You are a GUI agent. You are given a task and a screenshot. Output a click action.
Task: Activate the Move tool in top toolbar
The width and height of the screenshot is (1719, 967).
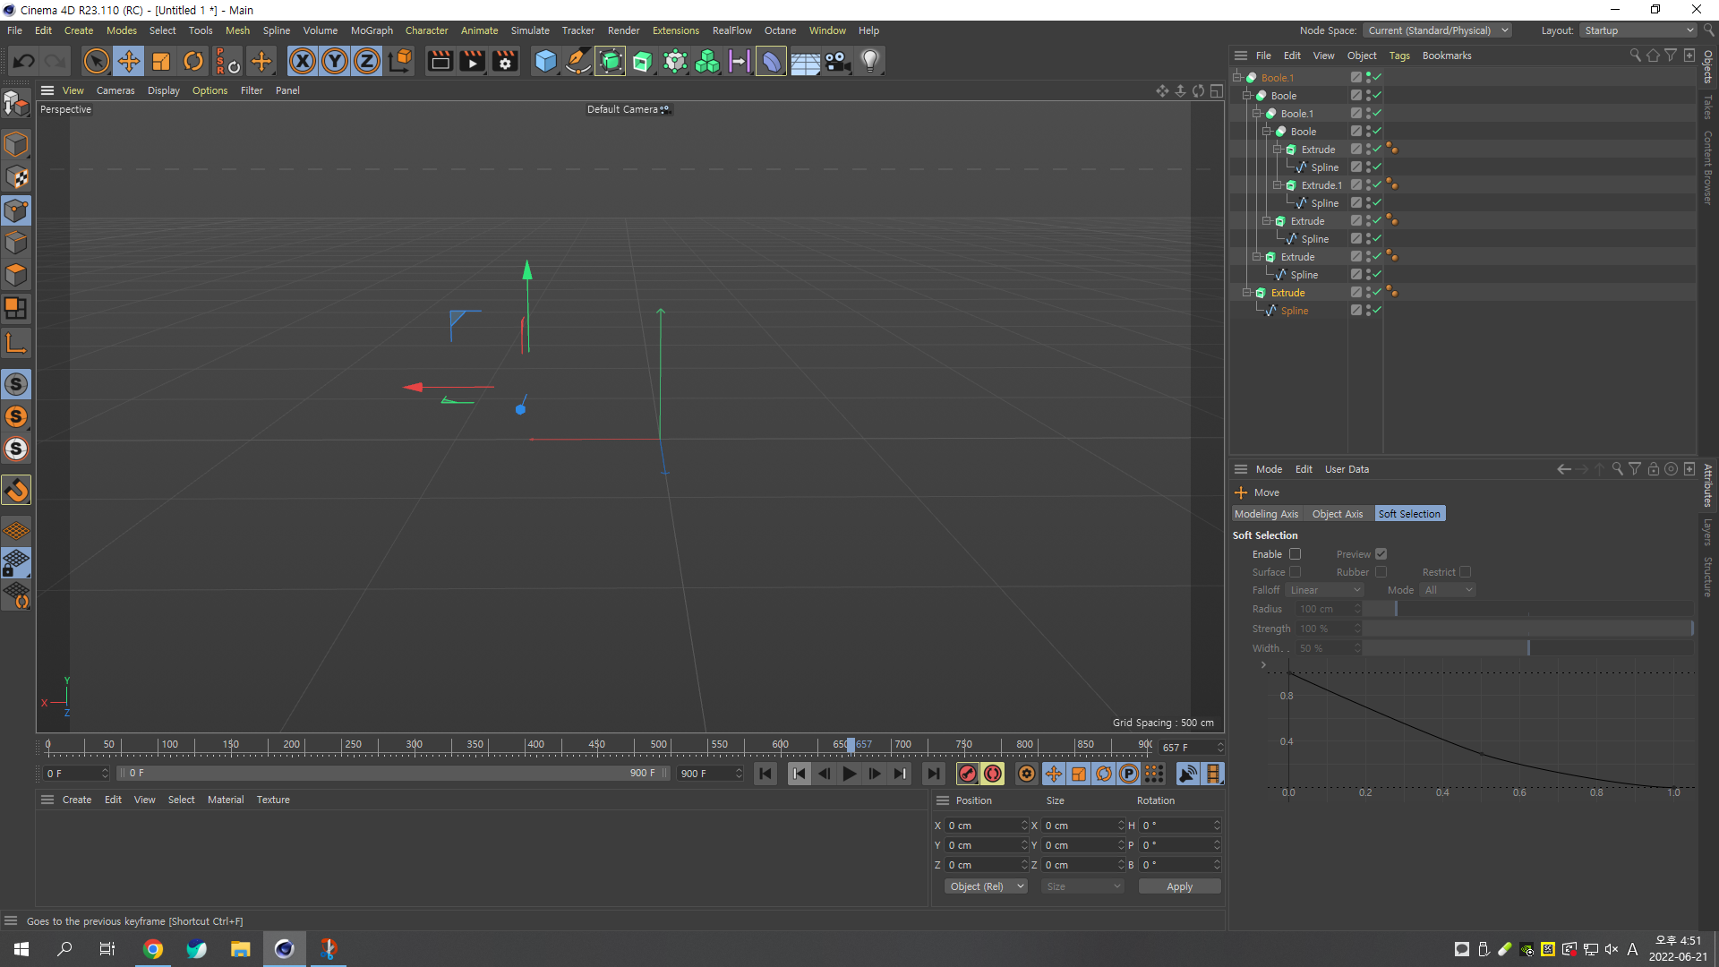point(129,61)
